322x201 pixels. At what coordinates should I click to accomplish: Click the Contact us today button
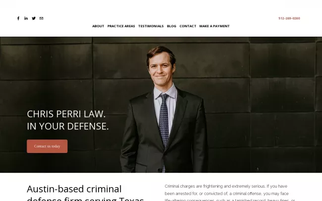[47, 146]
